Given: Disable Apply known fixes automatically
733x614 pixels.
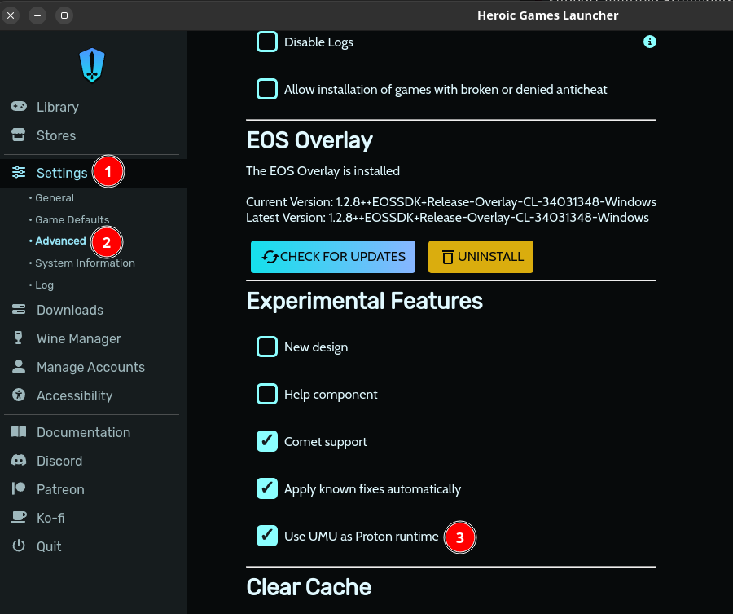Looking at the screenshot, I should click(267, 488).
